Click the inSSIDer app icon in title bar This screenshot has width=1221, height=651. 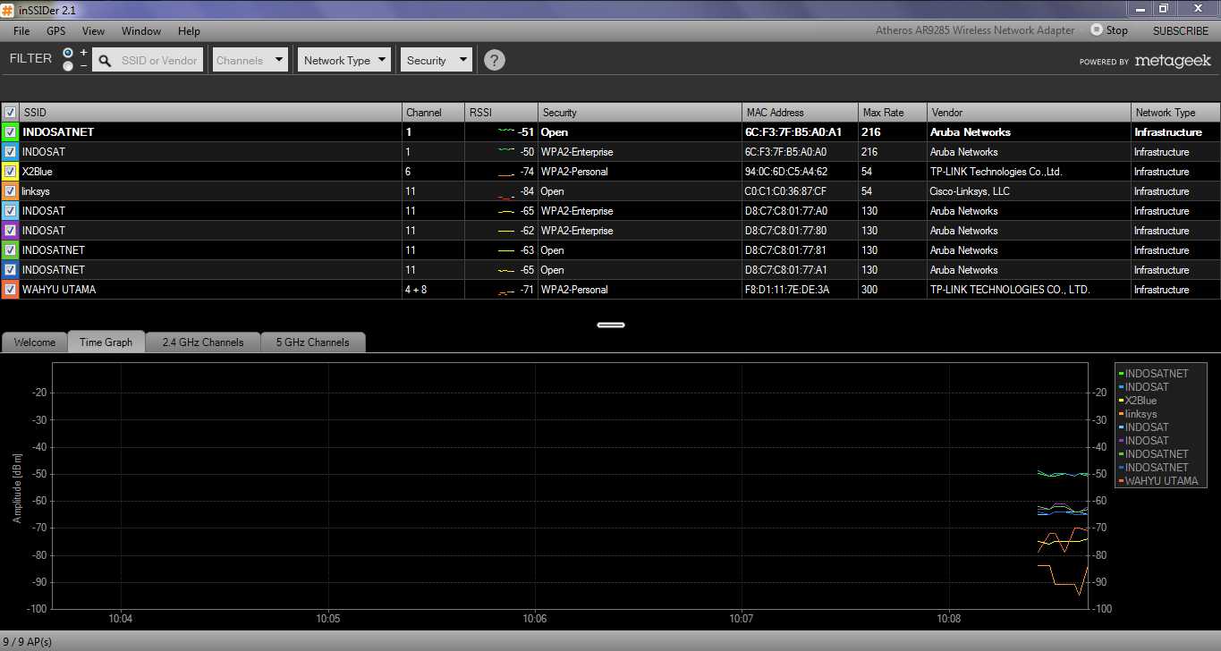(8, 9)
